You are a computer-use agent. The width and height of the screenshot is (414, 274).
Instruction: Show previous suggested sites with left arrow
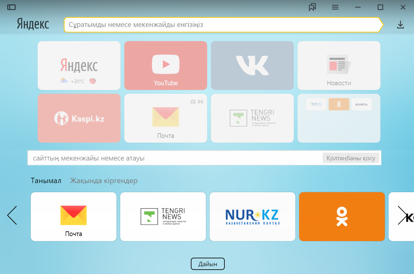[12, 215]
